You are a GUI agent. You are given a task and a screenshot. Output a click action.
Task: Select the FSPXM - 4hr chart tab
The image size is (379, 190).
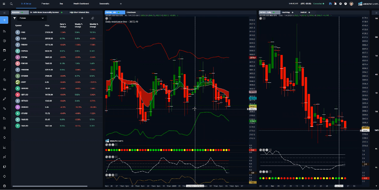[115, 12]
